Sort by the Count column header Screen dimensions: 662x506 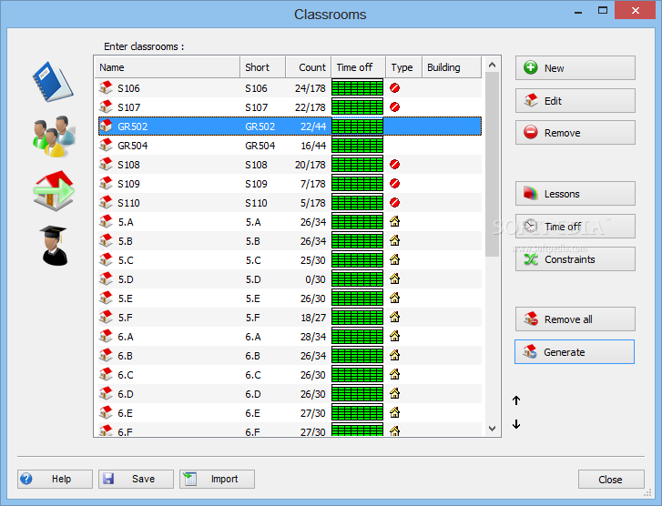309,67
